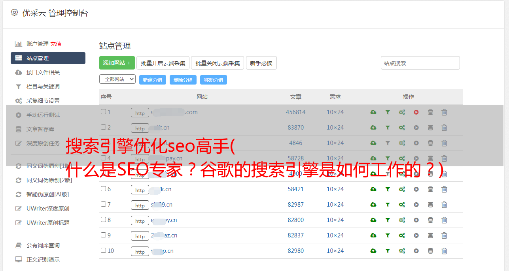The height and width of the screenshot is (271, 509).
Task: Click the article count 456814
Action: (x=296, y=112)
